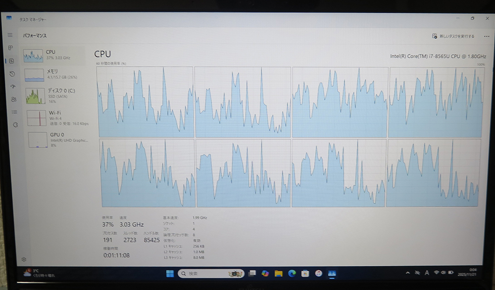
Task: Open the volume tray icon
Action: click(443, 273)
